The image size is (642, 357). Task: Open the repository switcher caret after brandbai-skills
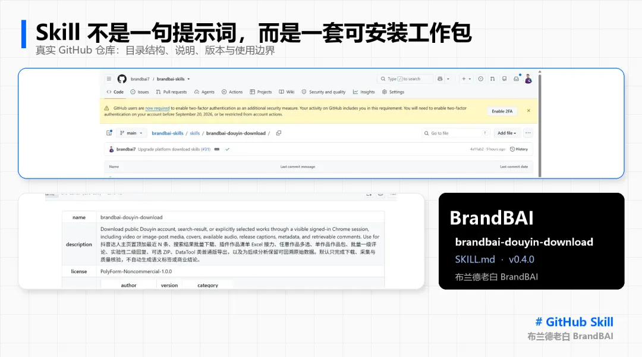(x=188, y=79)
